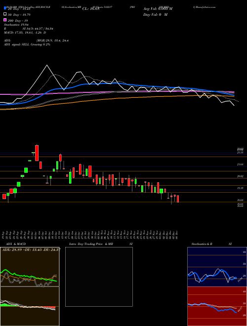Screen dimensions: 247x326
Task: Select the Day Vol: 0 M text
Action: pos(155,14)
